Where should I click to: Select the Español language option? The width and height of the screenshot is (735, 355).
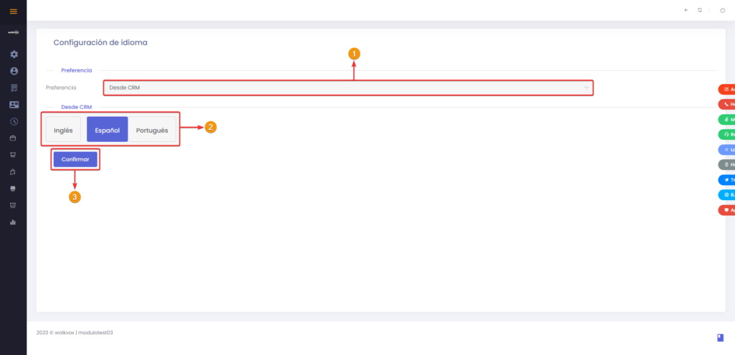[x=108, y=129]
